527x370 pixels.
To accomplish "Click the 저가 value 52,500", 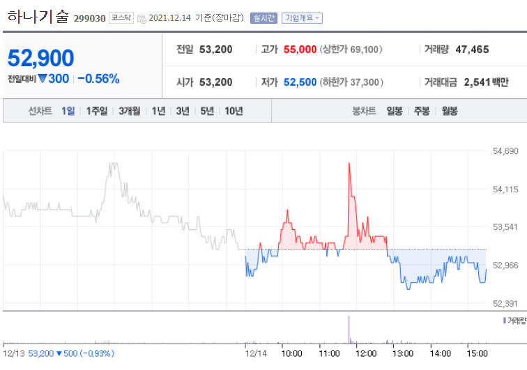I will [x=300, y=82].
